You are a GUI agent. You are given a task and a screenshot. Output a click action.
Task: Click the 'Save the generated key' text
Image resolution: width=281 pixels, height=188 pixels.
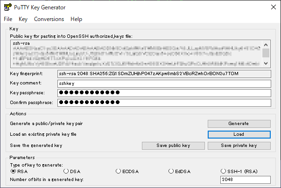36,146
